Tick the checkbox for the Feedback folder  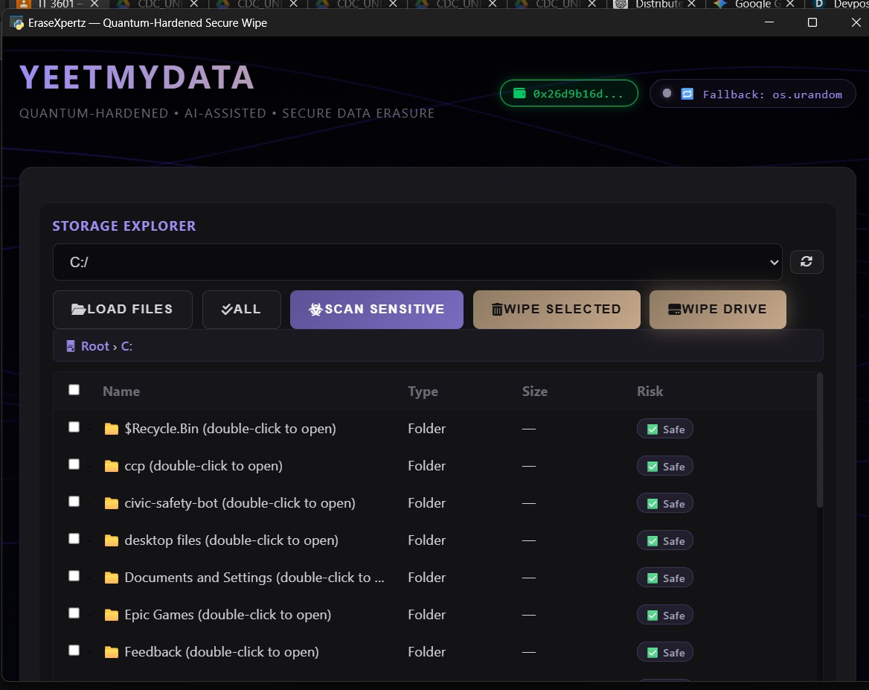point(74,650)
